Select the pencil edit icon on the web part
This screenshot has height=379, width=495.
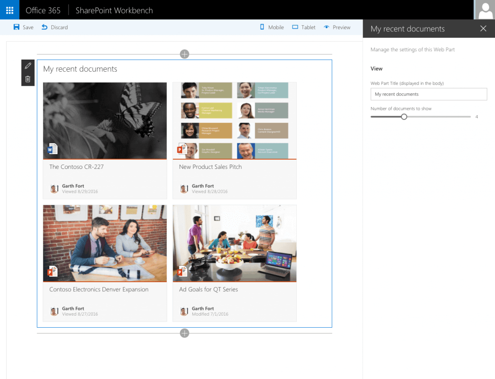click(28, 65)
